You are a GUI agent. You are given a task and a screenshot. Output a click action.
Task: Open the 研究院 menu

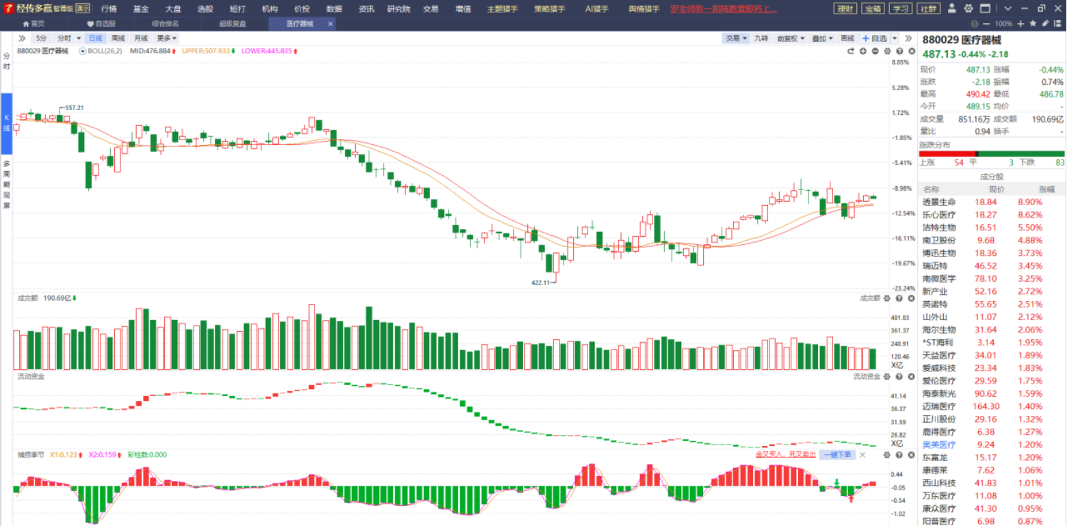coord(399,9)
